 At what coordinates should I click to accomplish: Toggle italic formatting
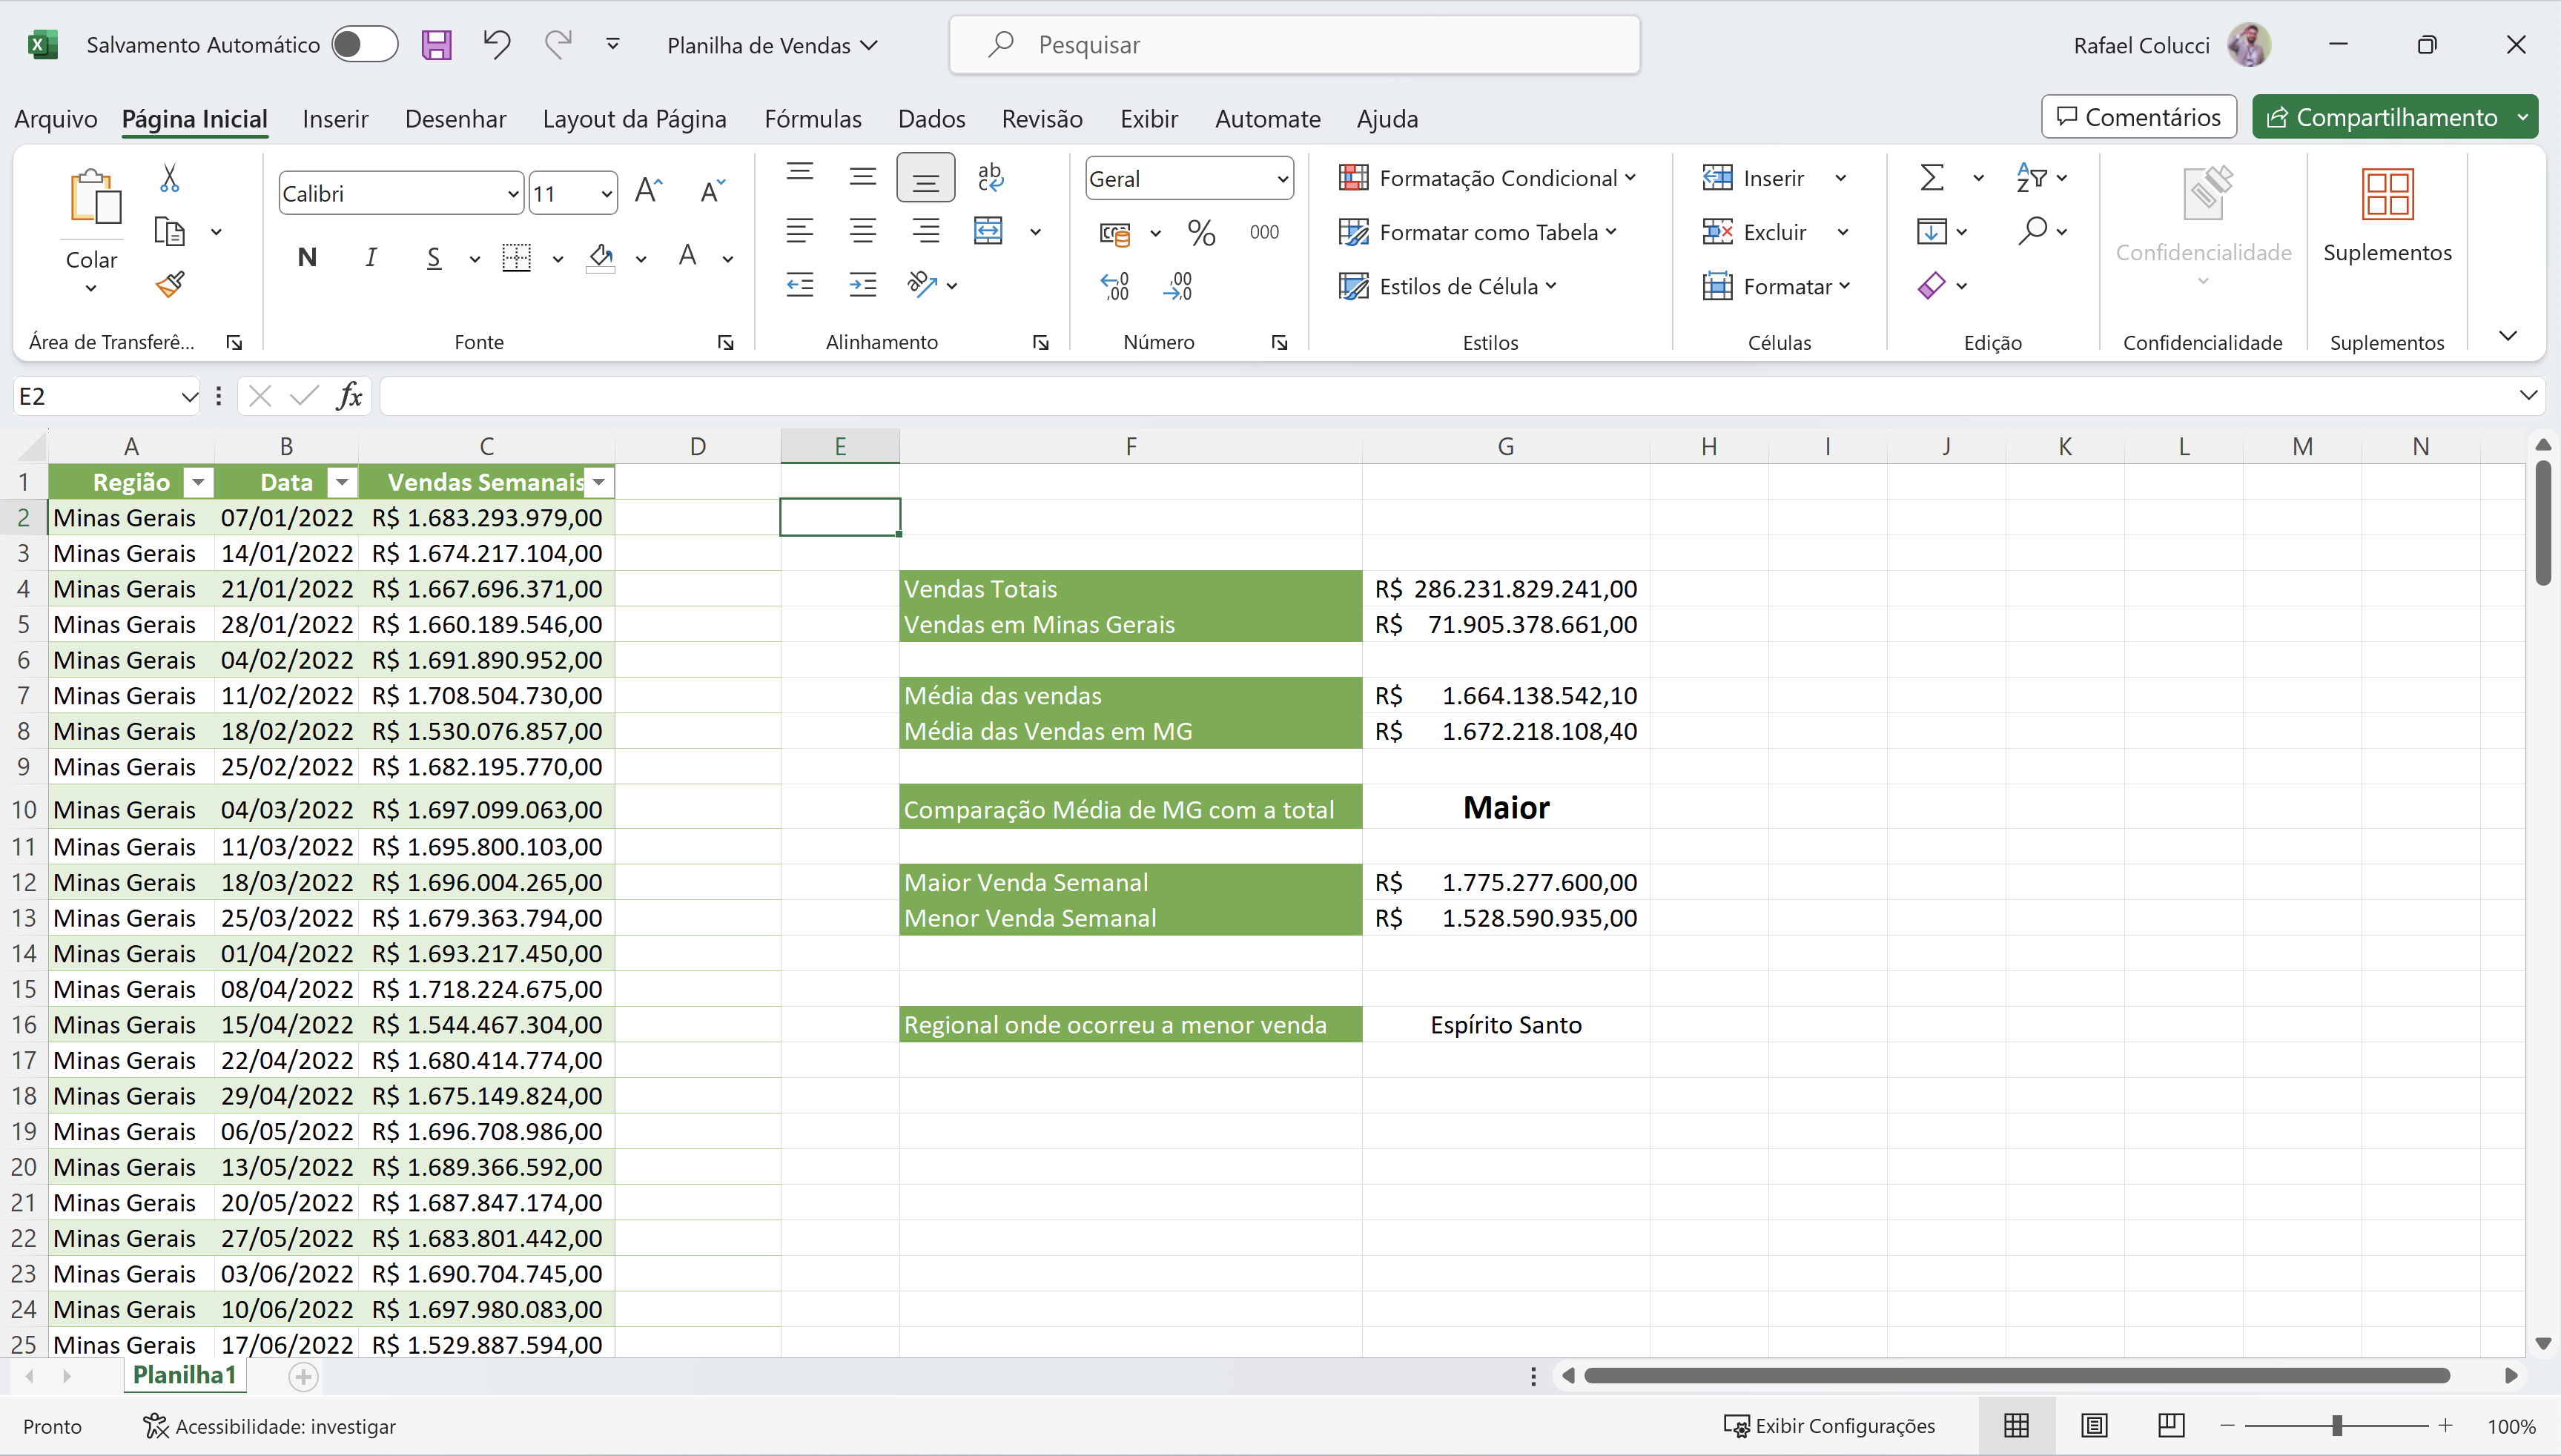click(x=371, y=258)
